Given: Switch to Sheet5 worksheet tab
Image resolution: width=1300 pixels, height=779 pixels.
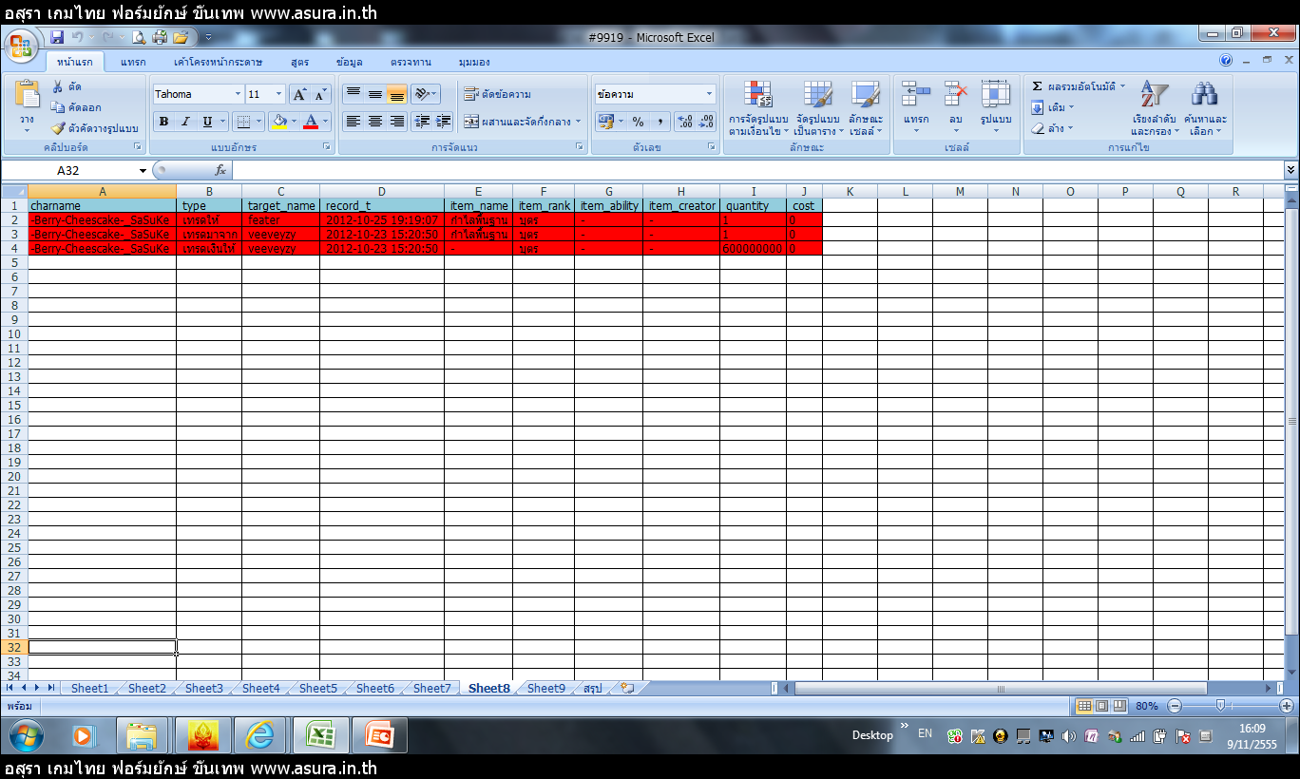Looking at the screenshot, I should tap(317, 689).
